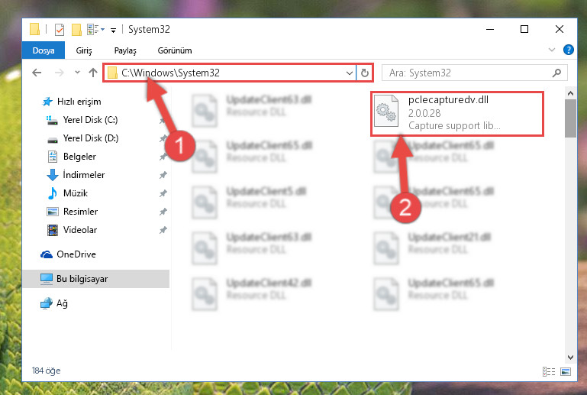This screenshot has width=587, height=395.
Task: Click the New folder quick access icon
Action: 76,29
